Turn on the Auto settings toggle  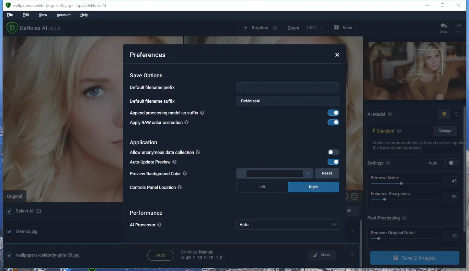click(x=454, y=163)
